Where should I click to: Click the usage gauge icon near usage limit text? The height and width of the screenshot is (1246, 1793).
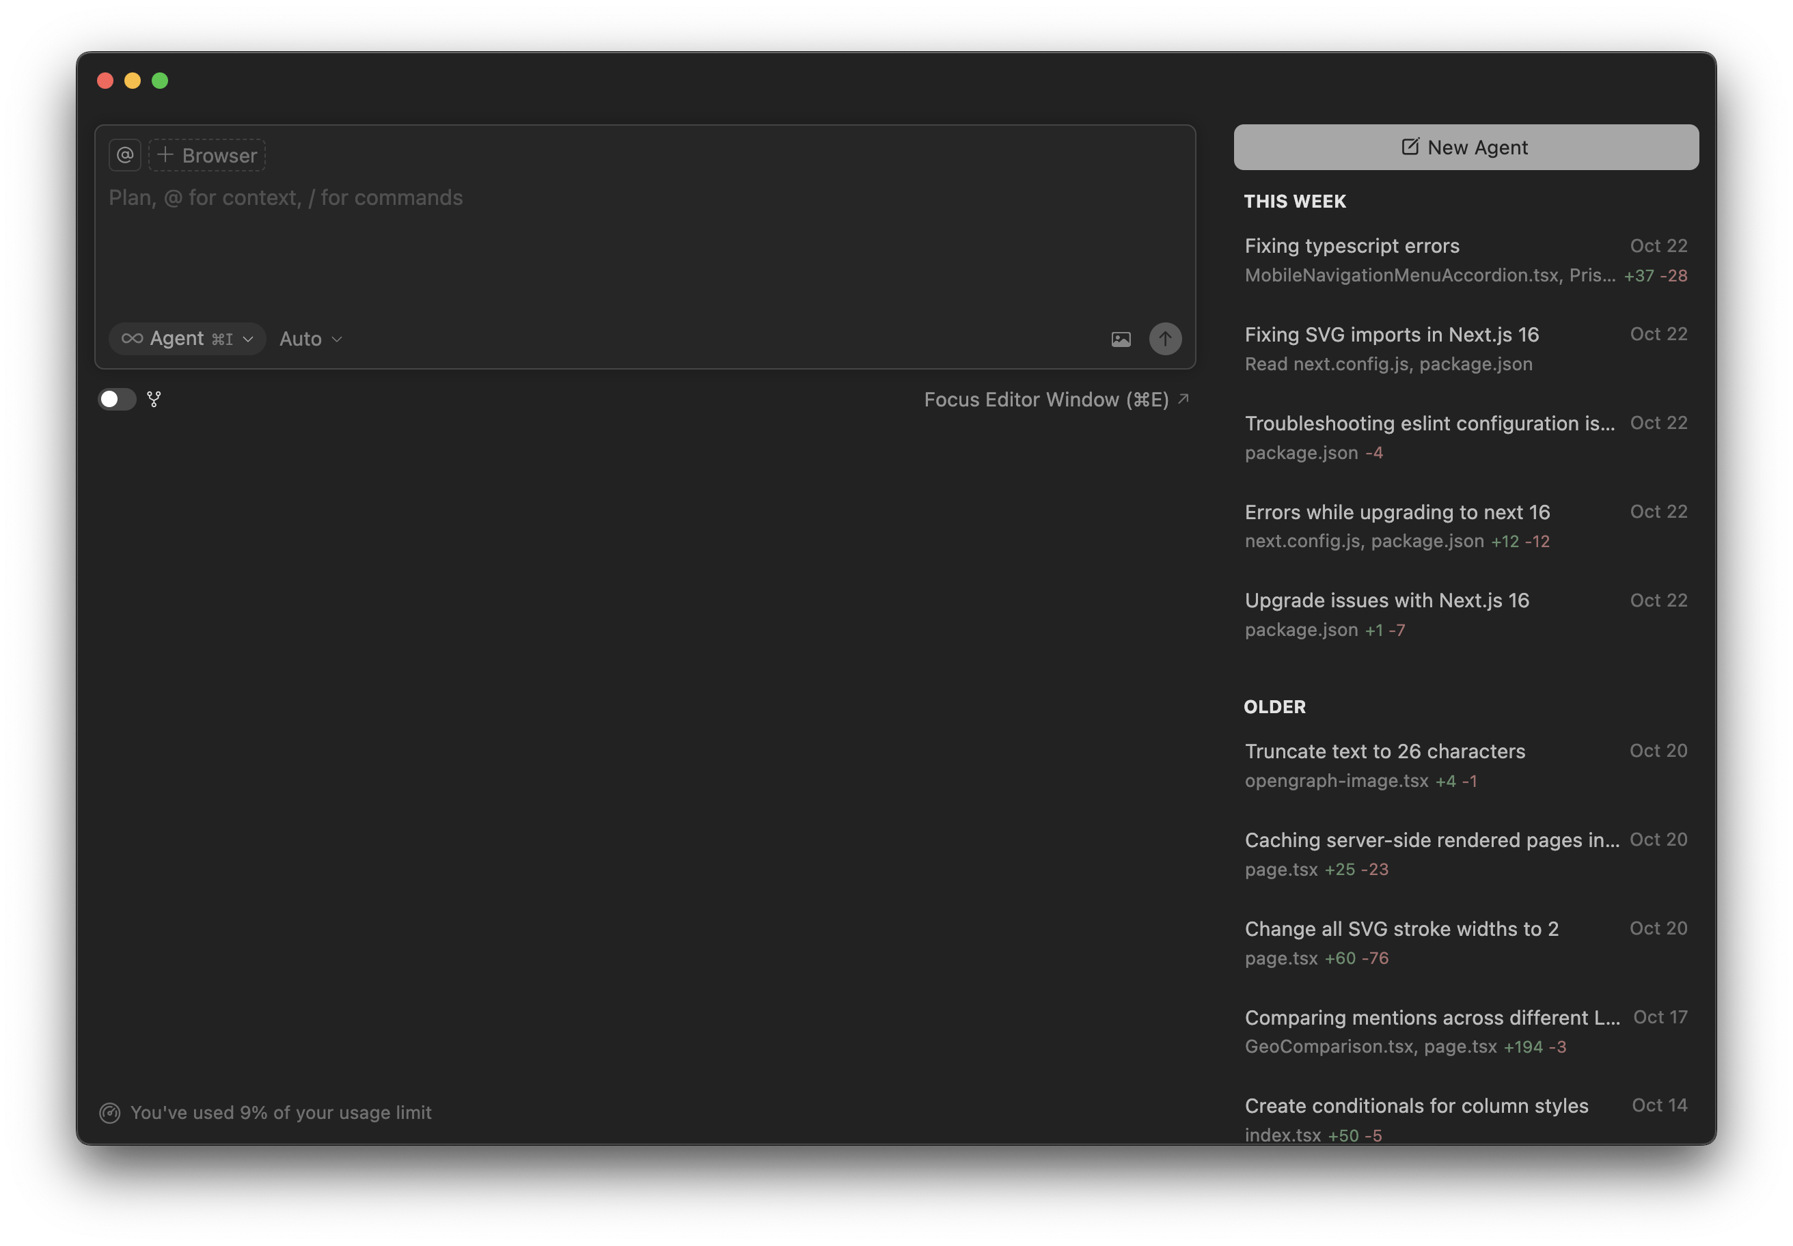tap(110, 1113)
